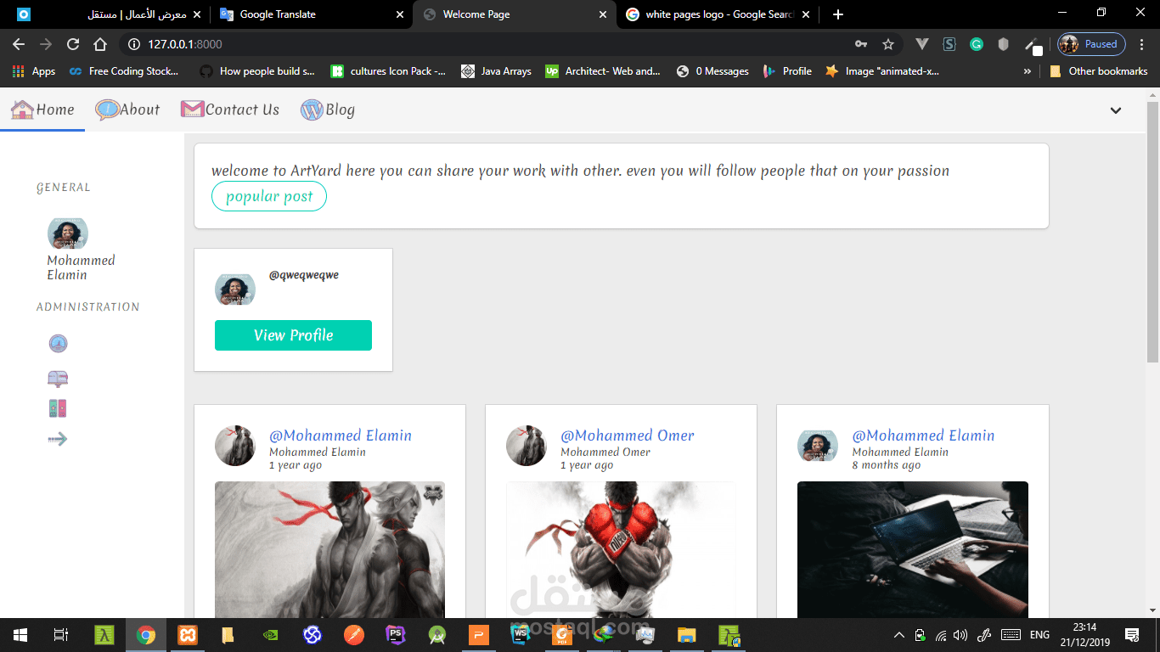
Task: Switch to the Google Translate tab
Action: pos(311,14)
